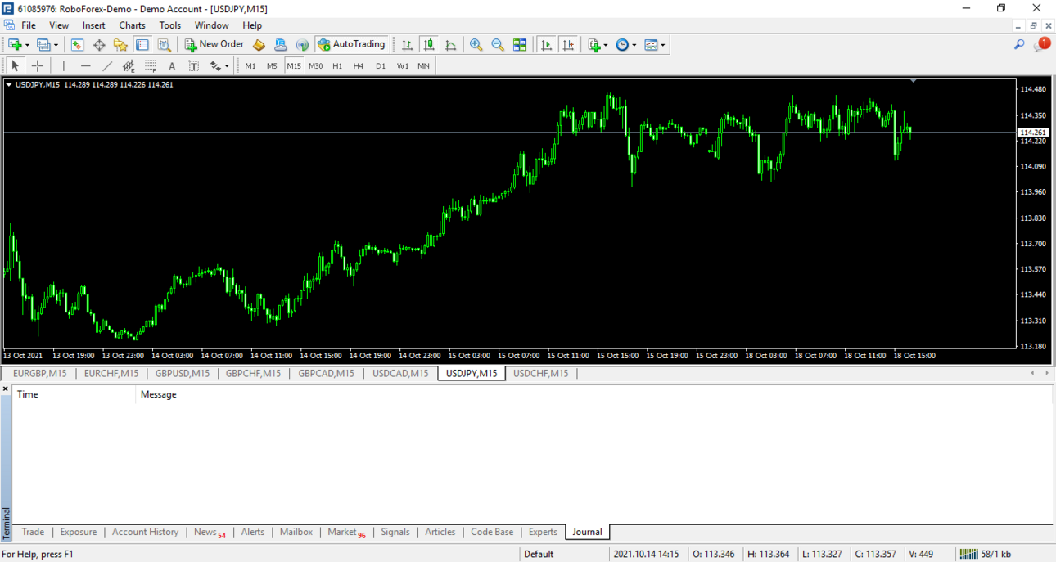Select the Draw Horizontal Line tool
Image resolution: width=1056 pixels, height=562 pixels.
[x=86, y=65]
